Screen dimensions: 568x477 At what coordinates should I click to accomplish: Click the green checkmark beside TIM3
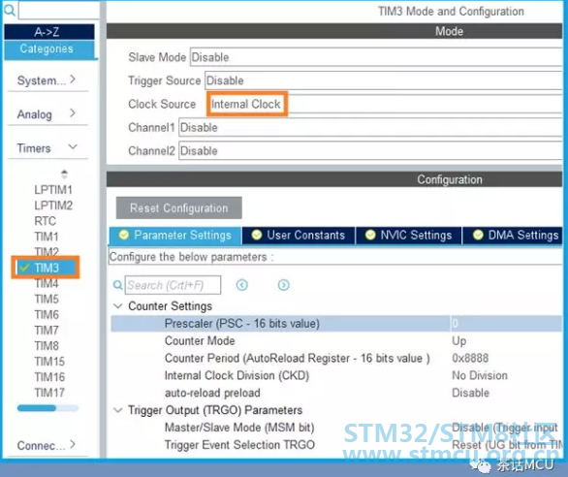click(x=24, y=268)
